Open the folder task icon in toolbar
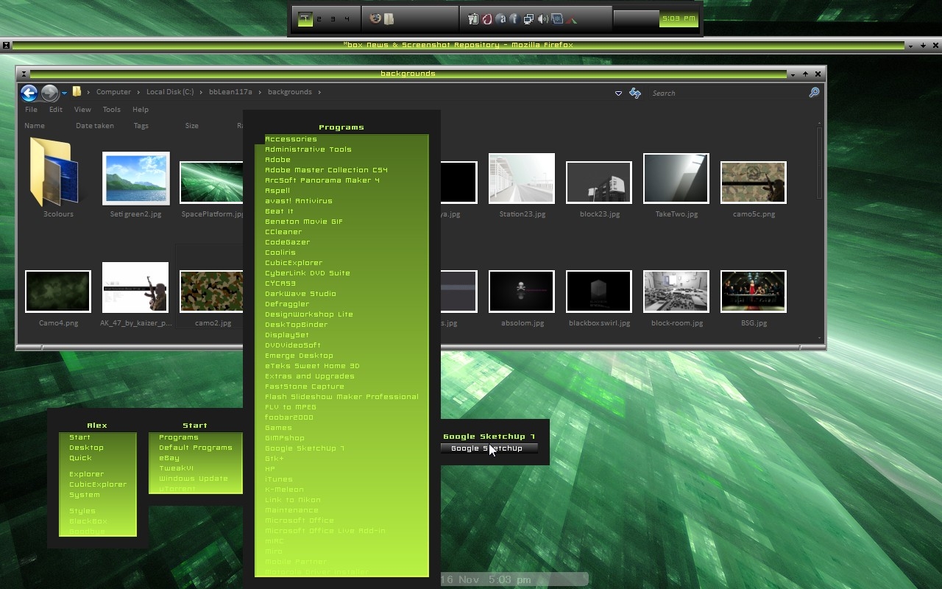The height and width of the screenshot is (589, 942). pyautogui.click(x=389, y=19)
